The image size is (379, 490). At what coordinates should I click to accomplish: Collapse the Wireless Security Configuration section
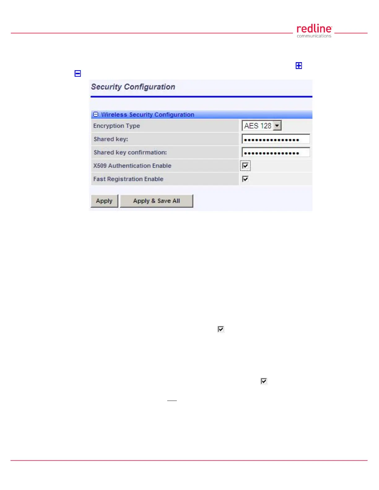coord(96,114)
